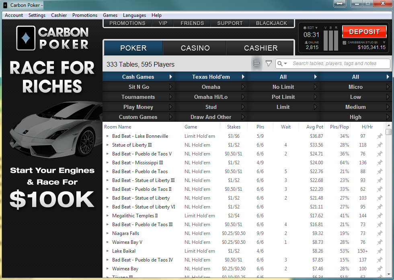This screenshot has height=280, width=394.
Task: Pin the Bad Beat - Statue of Liberty VI table
Action: 380,207
